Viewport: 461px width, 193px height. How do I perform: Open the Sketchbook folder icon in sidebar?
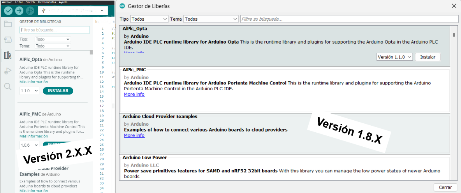pos(8,24)
